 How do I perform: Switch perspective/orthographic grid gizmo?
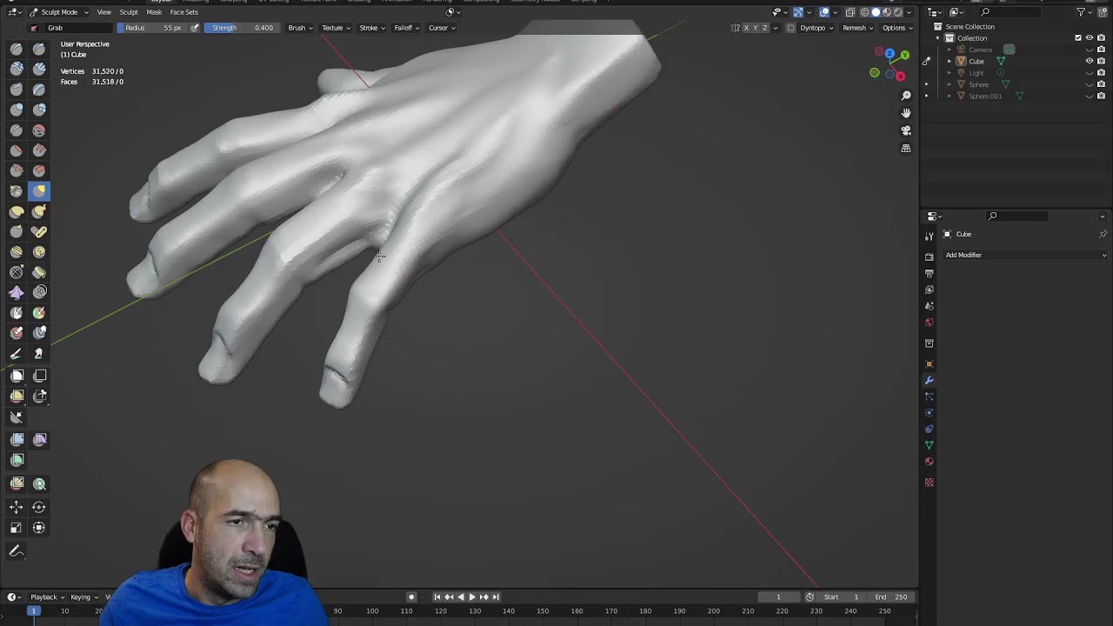tap(906, 149)
